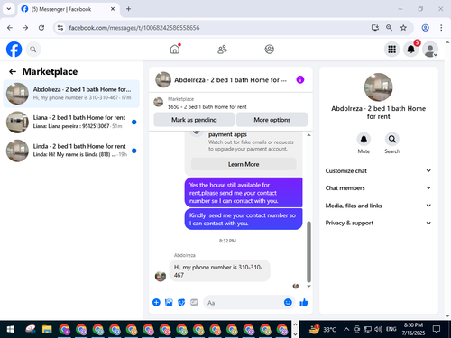451x338 pixels.
Task: Choose a sticker in composer
Action: coord(181,302)
